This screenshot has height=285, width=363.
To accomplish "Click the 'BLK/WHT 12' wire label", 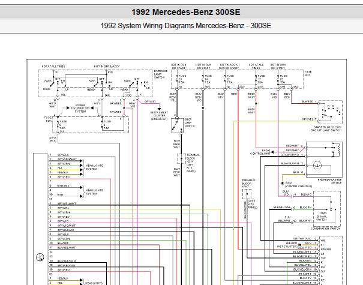I will pyautogui.click(x=308, y=274).
